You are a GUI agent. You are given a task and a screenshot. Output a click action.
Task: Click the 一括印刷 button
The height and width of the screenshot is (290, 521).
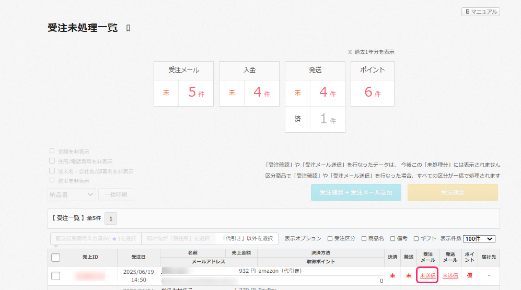[x=115, y=195]
